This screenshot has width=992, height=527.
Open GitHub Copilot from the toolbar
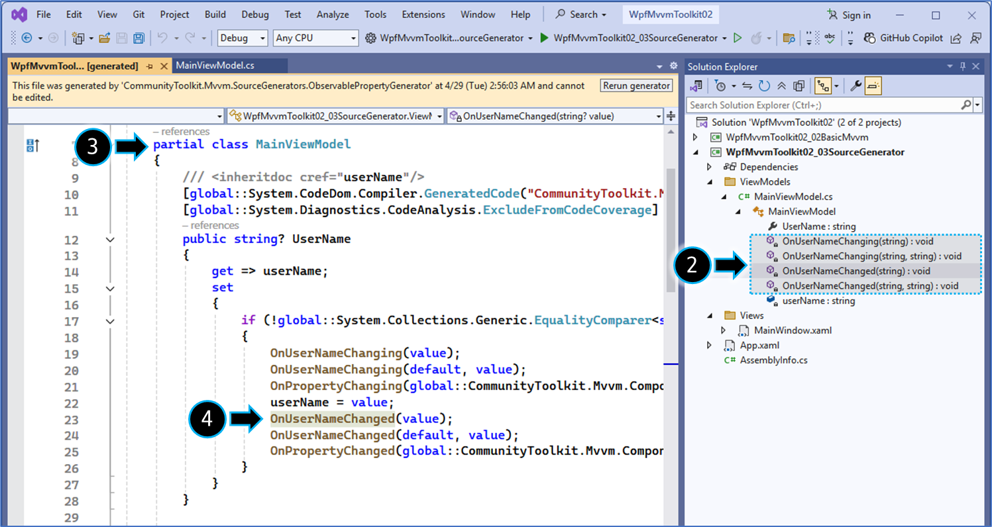(x=905, y=38)
